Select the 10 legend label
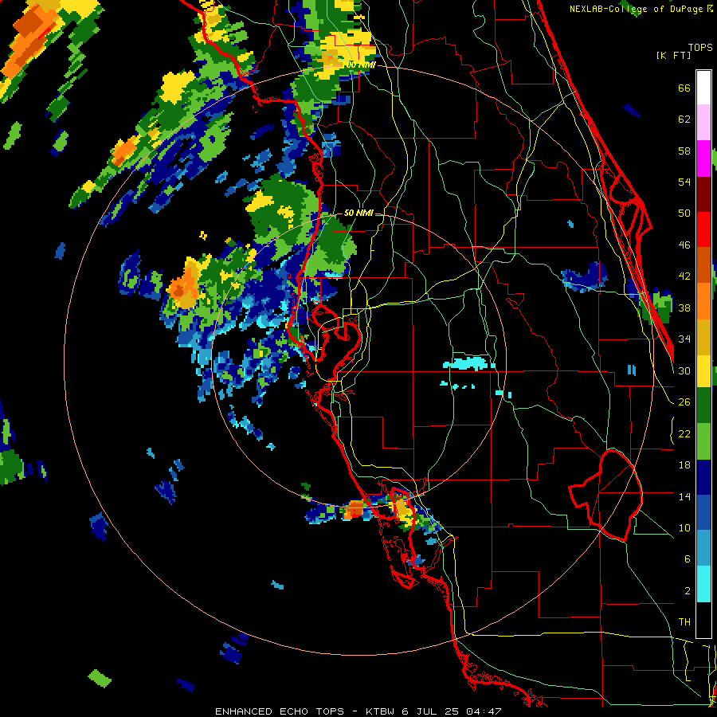The width and height of the screenshot is (717, 717). point(684,528)
